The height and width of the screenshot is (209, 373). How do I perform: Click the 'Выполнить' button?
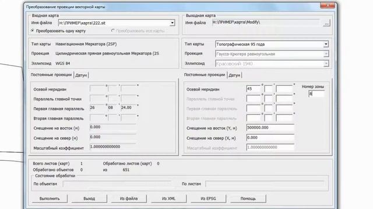pyautogui.click(x=50, y=199)
